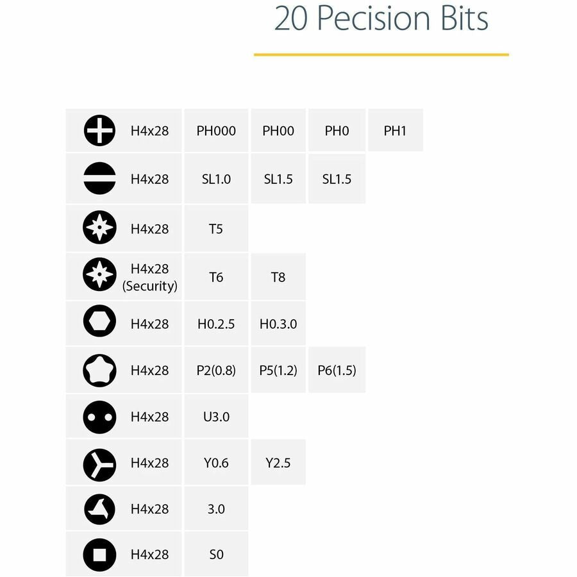Screen dimensions: 577x577
Task: Click the Y-shaped tri-point bit icon
Action: [99, 463]
